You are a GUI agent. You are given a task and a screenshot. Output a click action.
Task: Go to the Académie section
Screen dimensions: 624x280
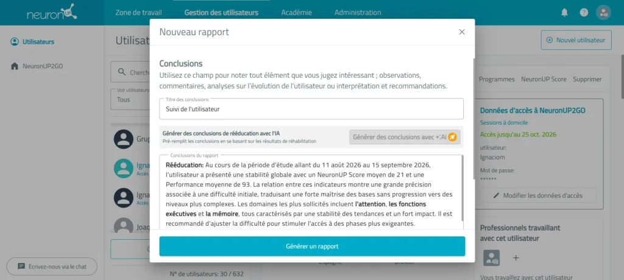pyautogui.click(x=297, y=13)
